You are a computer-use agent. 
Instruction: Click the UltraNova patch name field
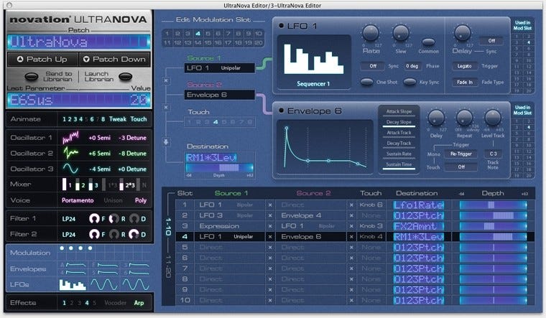(x=77, y=41)
